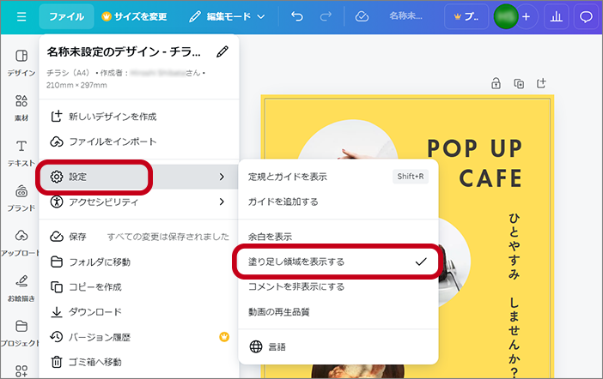Select 新しいデザインを作成 menu item

pyautogui.click(x=139, y=117)
